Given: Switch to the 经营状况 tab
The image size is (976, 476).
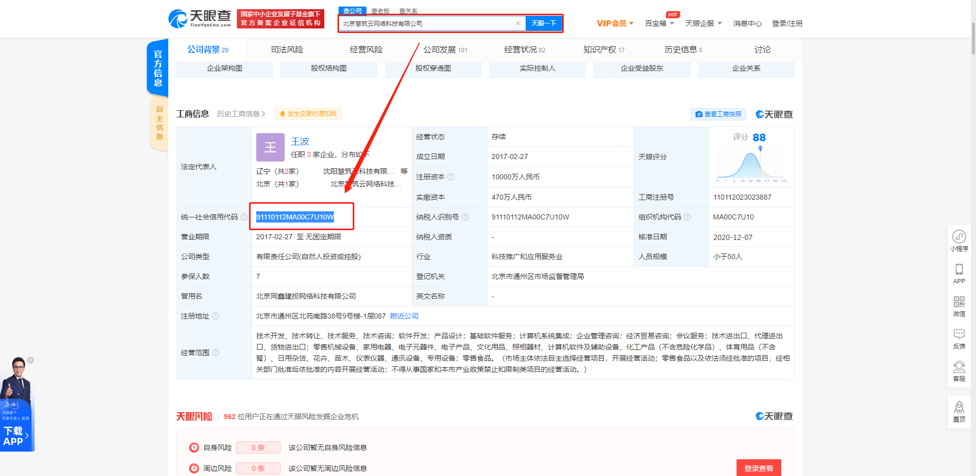Looking at the screenshot, I should (525, 50).
